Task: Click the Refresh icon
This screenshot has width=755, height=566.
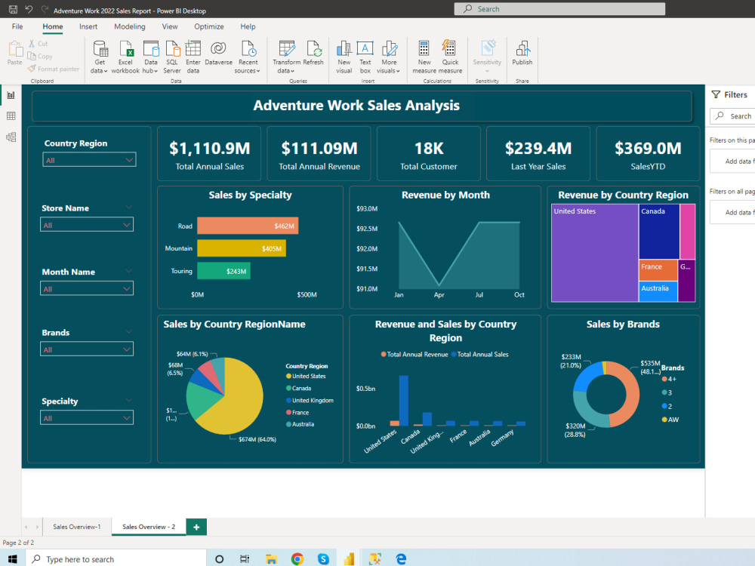Action: 313,48
